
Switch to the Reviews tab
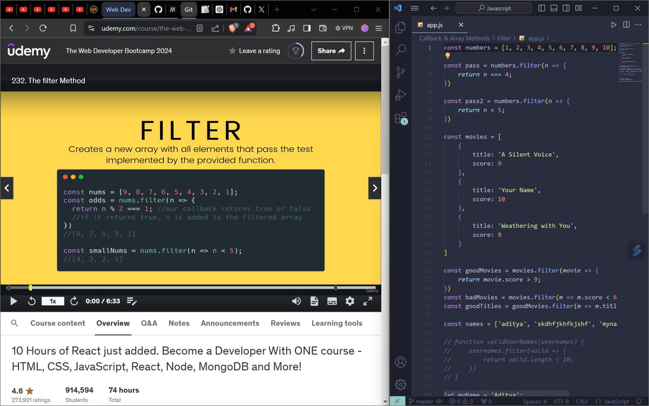click(286, 323)
